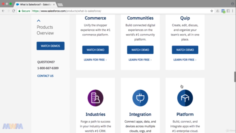Click the address bar URL field
236x133 pixels.
116,11
